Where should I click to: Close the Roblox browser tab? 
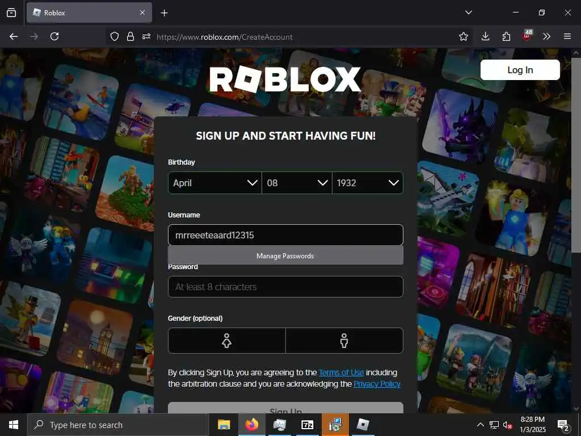point(142,12)
